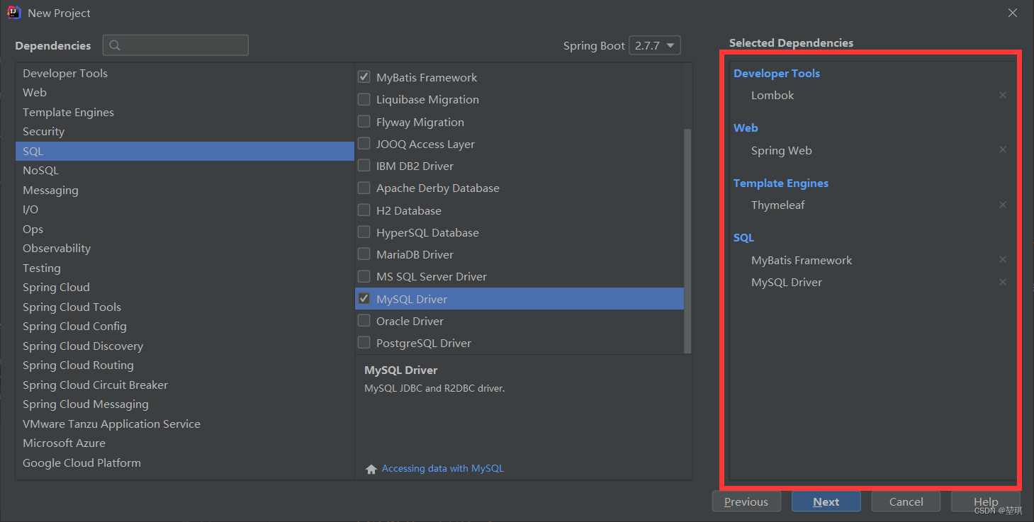Open the Google Cloud Platform category
The width and height of the screenshot is (1034, 522).
click(184, 463)
